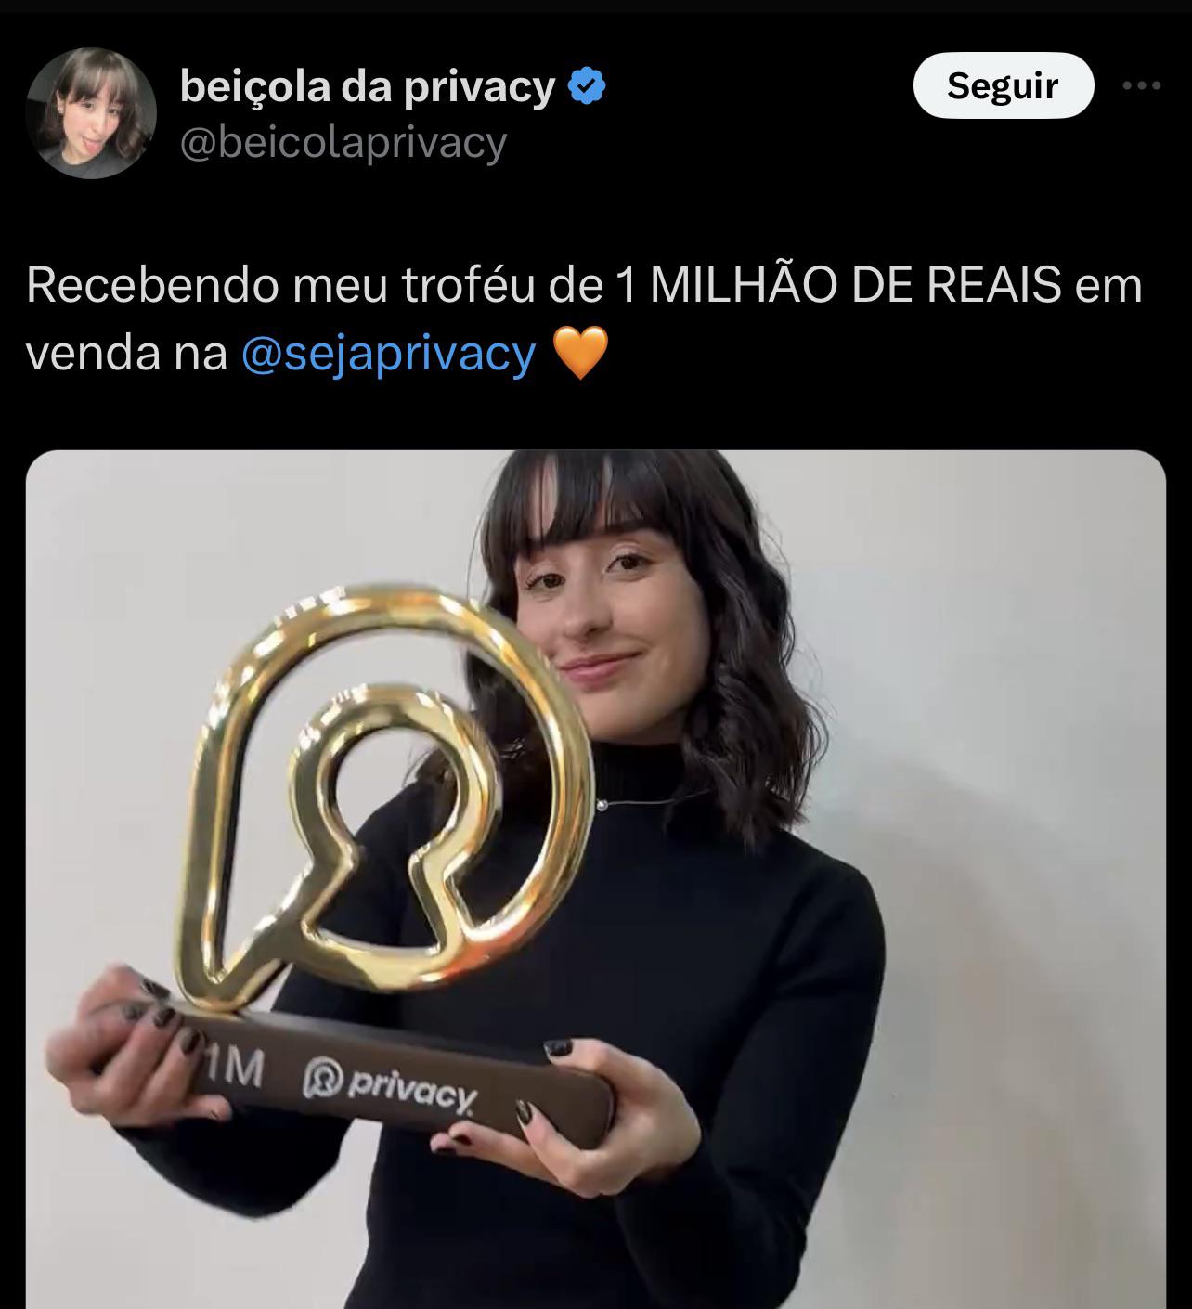Open the three-dot more options menu
Image resolution: width=1192 pixels, height=1309 pixels.
[x=1142, y=85]
